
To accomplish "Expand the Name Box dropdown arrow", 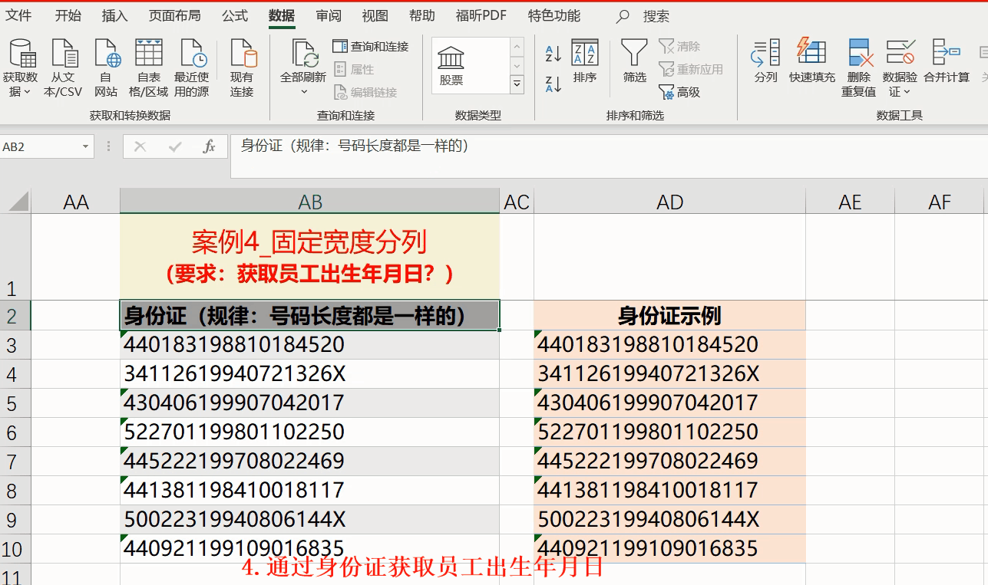I will 84,146.
